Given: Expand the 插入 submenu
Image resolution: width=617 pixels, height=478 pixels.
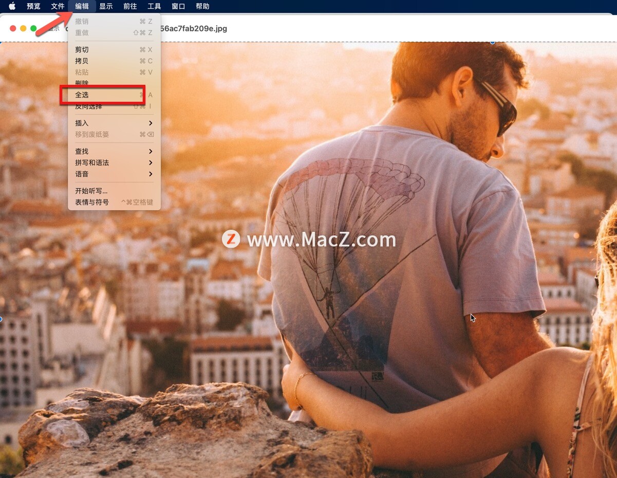Looking at the screenshot, I should [x=114, y=123].
